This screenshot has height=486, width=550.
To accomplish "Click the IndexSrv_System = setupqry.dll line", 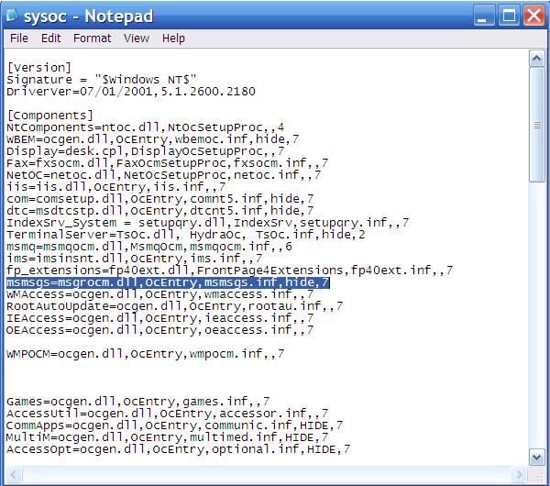I will coord(208,223).
